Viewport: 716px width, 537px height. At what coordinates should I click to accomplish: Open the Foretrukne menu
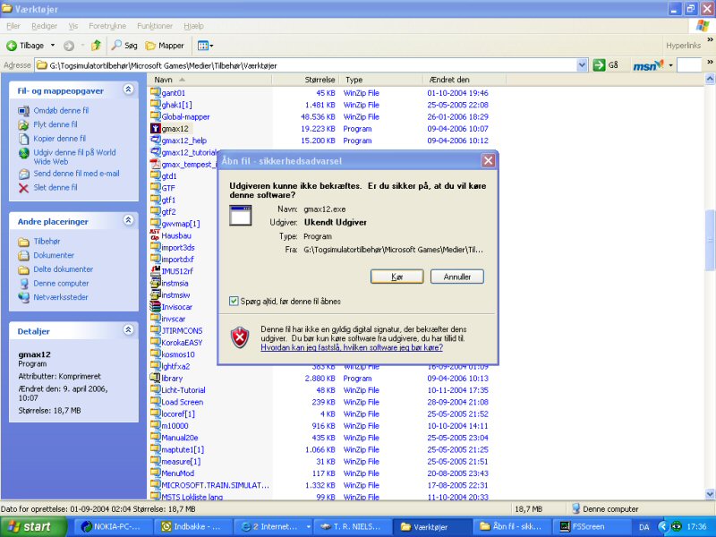pyautogui.click(x=107, y=26)
